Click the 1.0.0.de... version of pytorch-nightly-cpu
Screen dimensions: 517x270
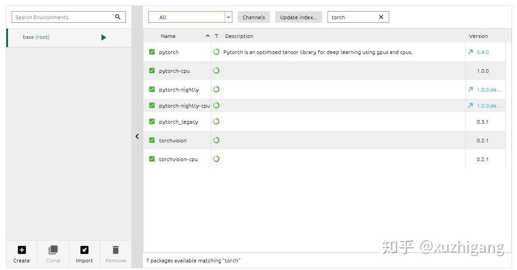(x=489, y=106)
